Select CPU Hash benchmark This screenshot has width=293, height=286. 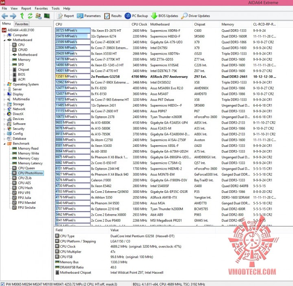23,188
